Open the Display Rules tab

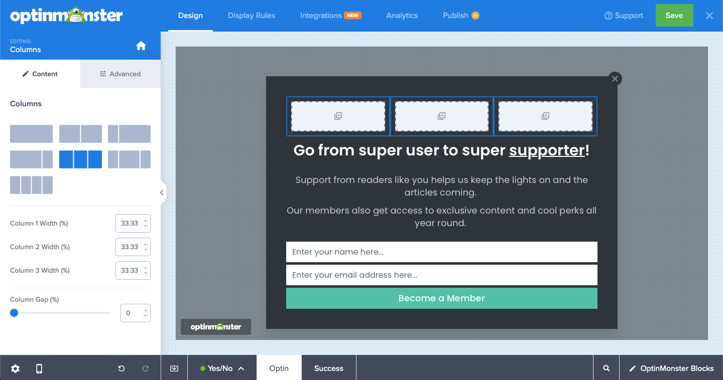pyautogui.click(x=251, y=15)
